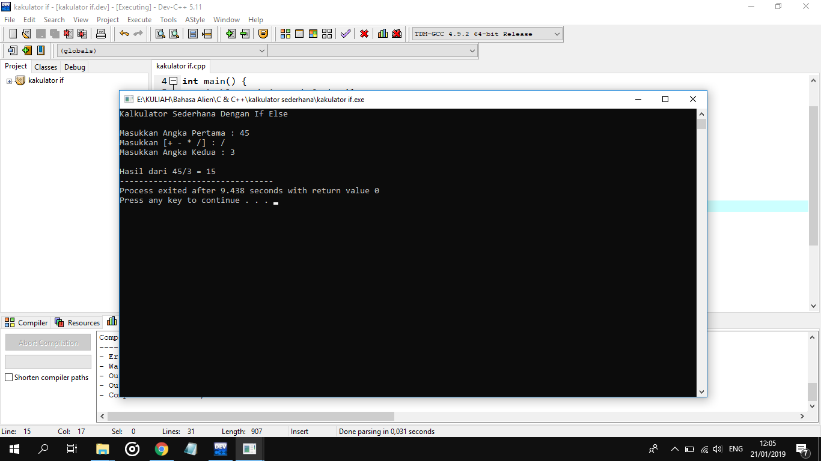This screenshot has height=461, width=821.
Task: Switch to the Classes tab
Action: [x=45, y=67]
